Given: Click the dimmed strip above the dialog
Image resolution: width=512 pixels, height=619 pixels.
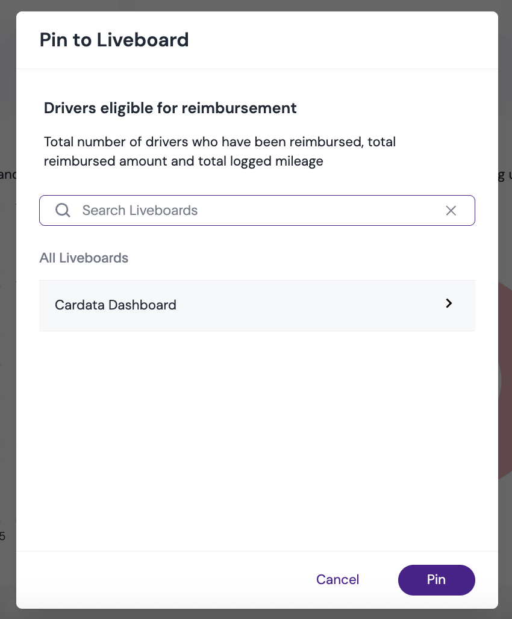Looking at the screenshot, I should [x=256, y=5].
